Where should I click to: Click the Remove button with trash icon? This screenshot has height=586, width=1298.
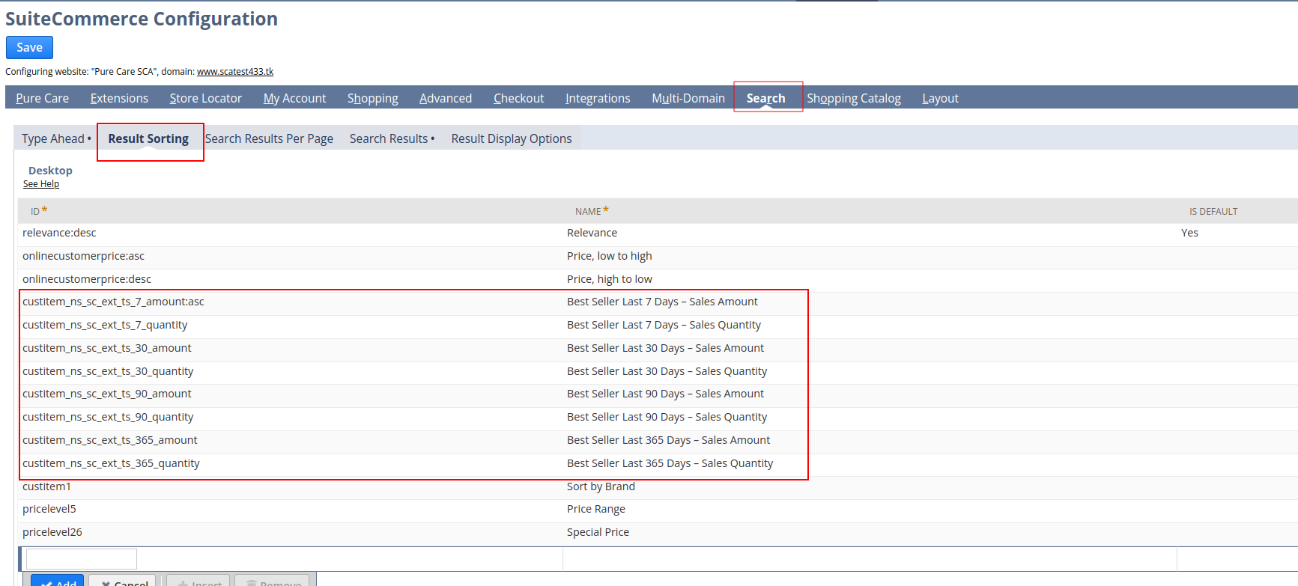(272, 582)
